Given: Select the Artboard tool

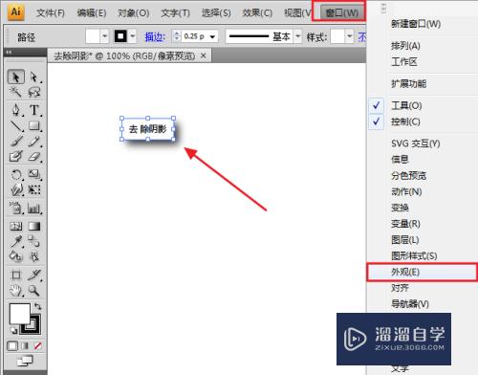Looking at the screenshot, I should (x=16, y=275).
